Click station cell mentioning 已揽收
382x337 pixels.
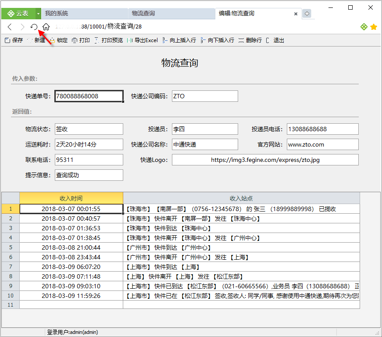point(241,209)
